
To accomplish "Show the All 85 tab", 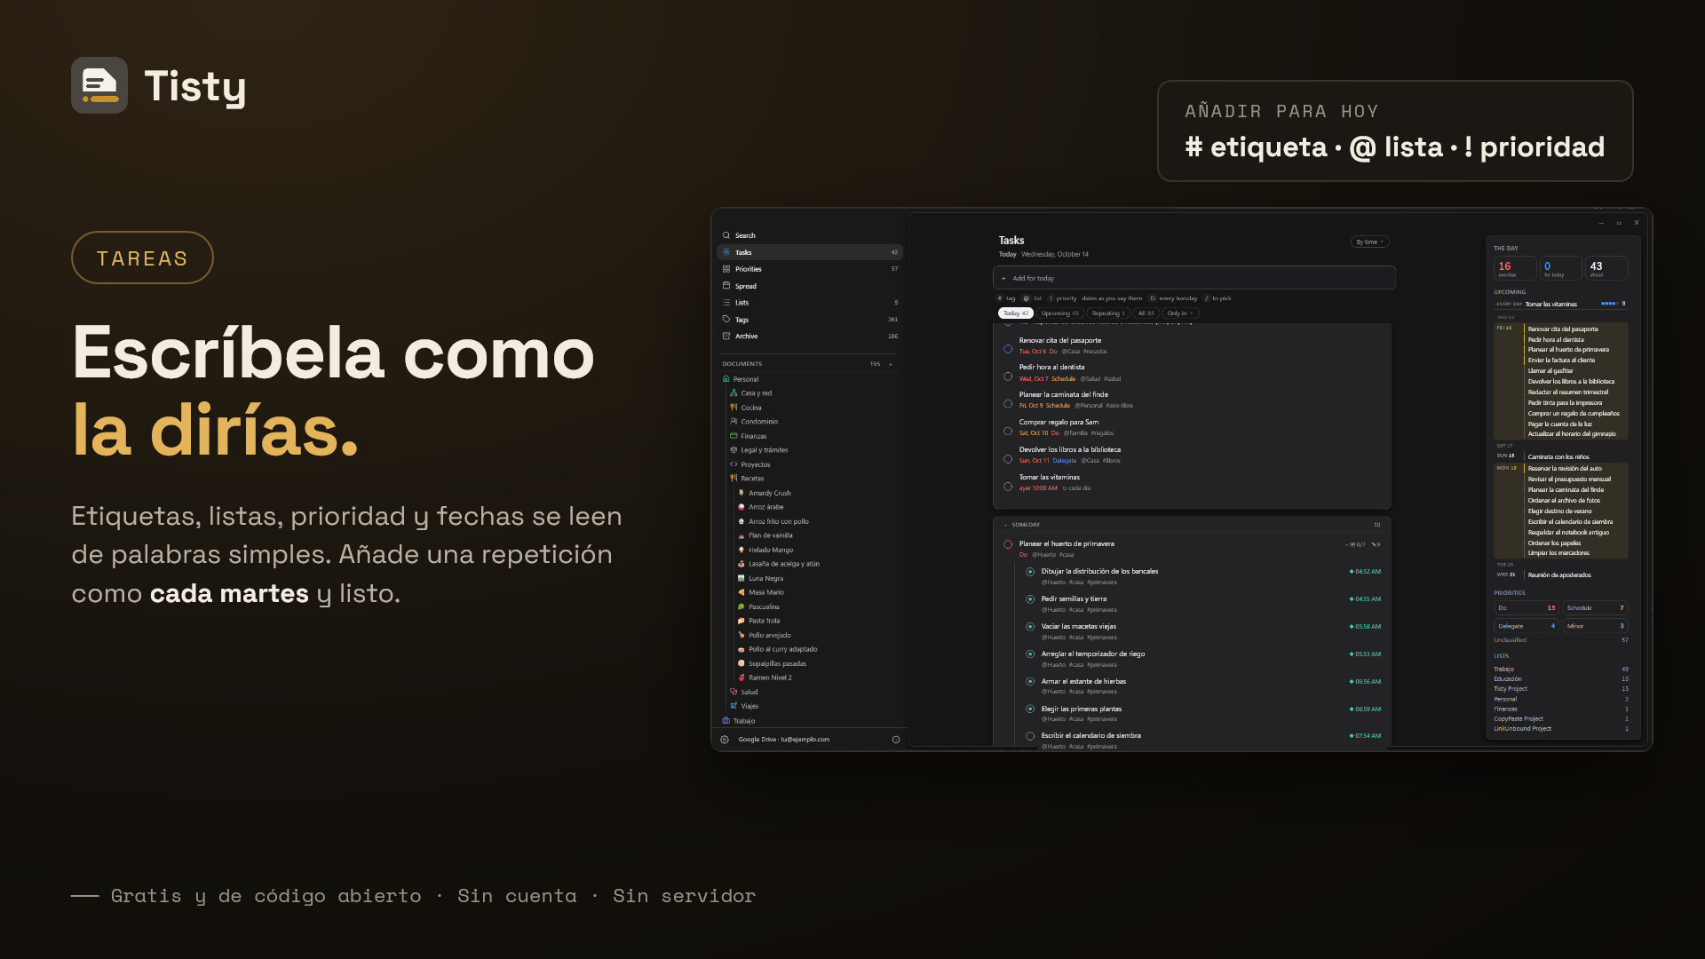I will pyautogui.click(x=1146, y=313).
